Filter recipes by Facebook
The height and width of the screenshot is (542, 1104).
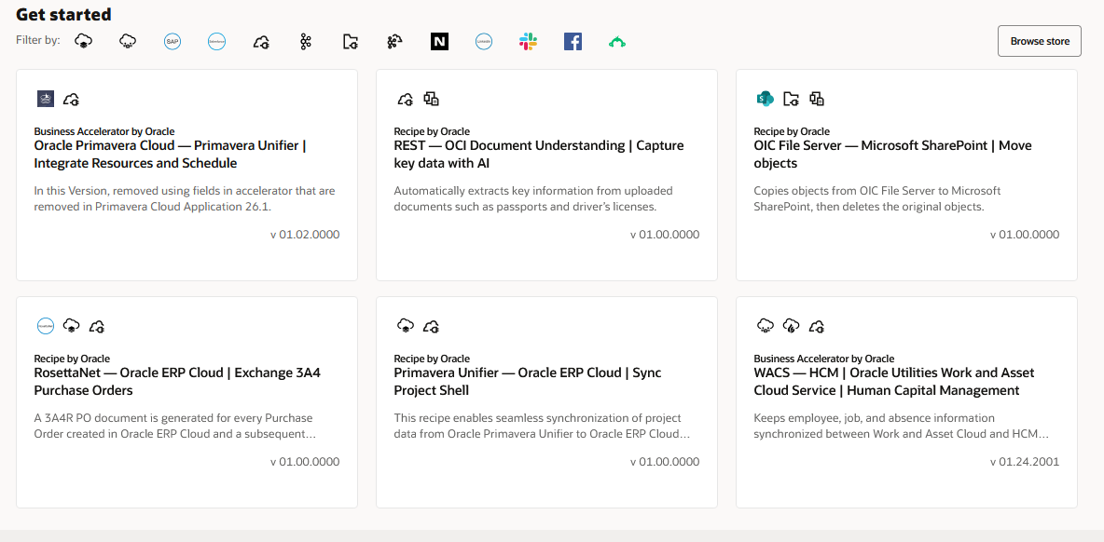point(573,42)
